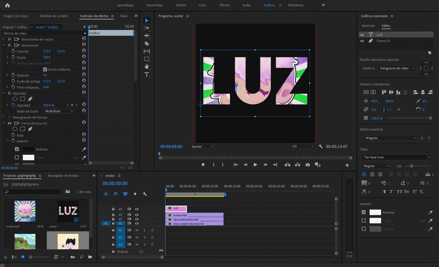The height and width of the screenshot is (267, 439).
Task: Reset the Posición parameter
Action: [84, 50]
